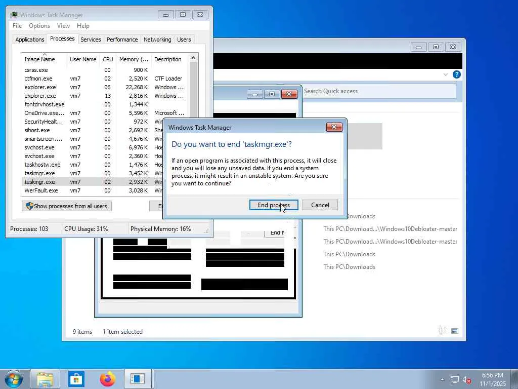This screenshot has height=389, width=518.
Task: Open the network status tray icon
Action: 455,380
